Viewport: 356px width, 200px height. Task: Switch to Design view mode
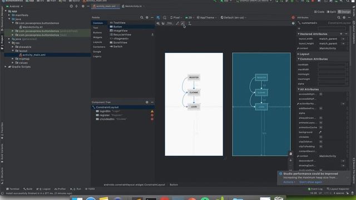pyautogui.click(x=344, y=12)
